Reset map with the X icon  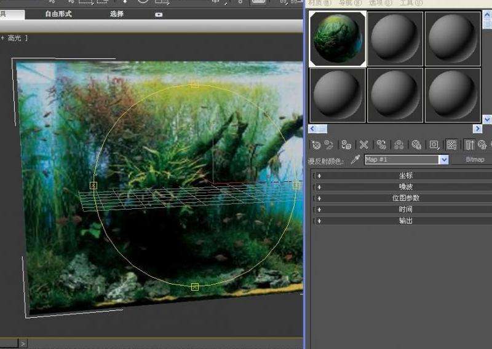tap(364, 145)
